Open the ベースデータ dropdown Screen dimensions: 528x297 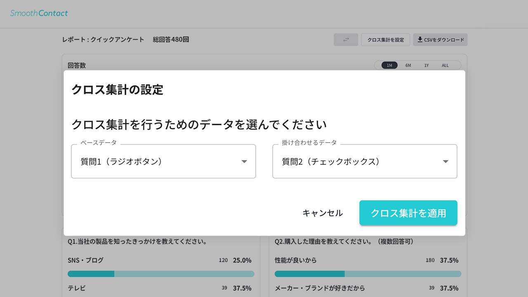[x=163, y=161]
